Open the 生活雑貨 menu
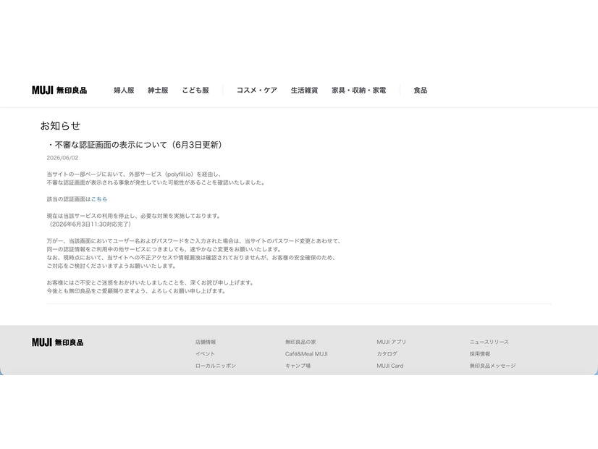The image size is (598, 449). click(x=304, y=91)
